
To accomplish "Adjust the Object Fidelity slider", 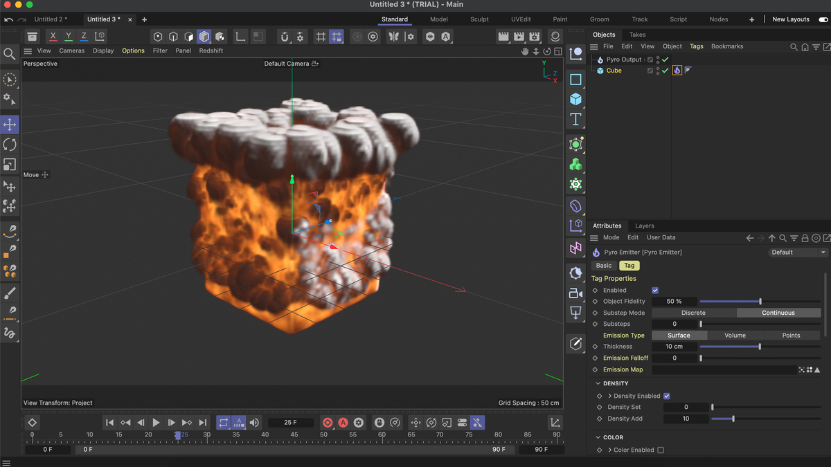I will pyautogui.click(x=760, y=302).
